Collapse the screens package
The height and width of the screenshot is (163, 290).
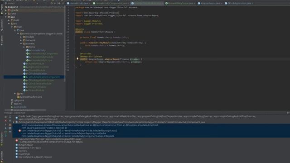pos(21,43)
